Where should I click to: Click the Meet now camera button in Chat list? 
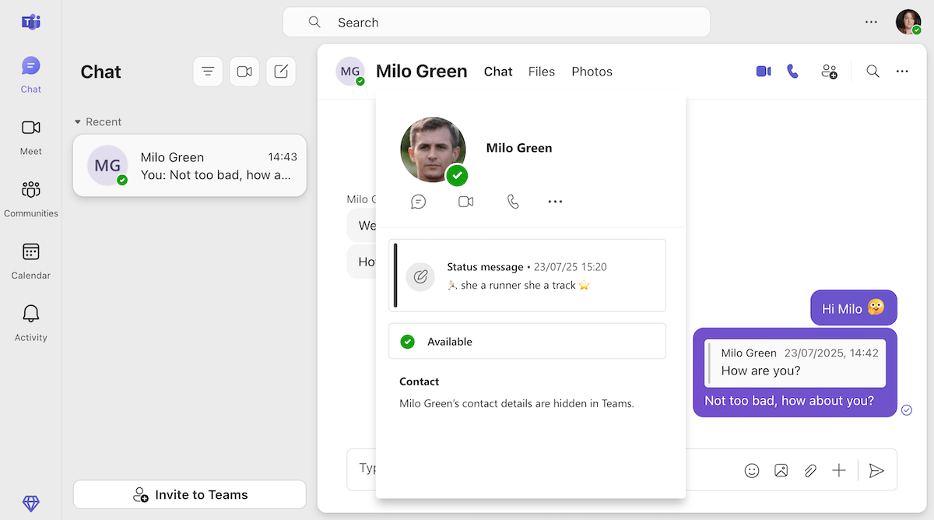tap(244, 72)
